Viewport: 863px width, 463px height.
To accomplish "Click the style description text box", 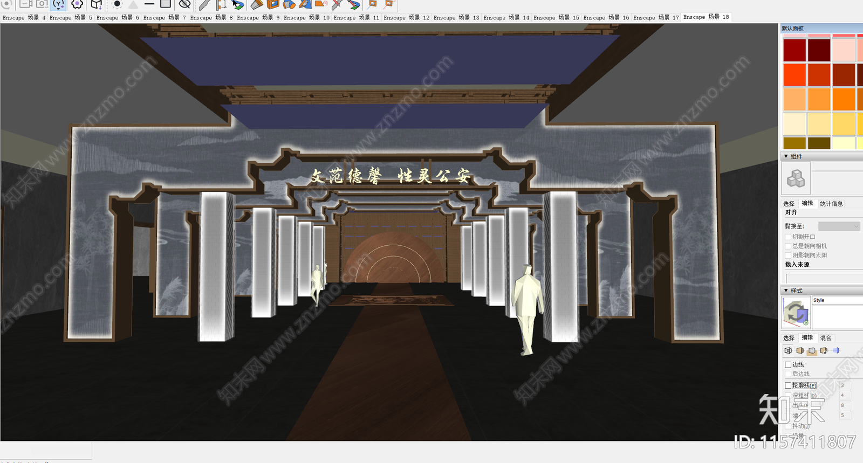I will coord(837,317).
